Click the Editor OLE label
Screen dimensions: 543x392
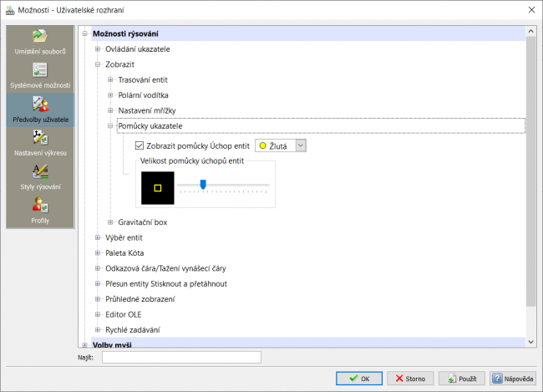tap(124, 314)
